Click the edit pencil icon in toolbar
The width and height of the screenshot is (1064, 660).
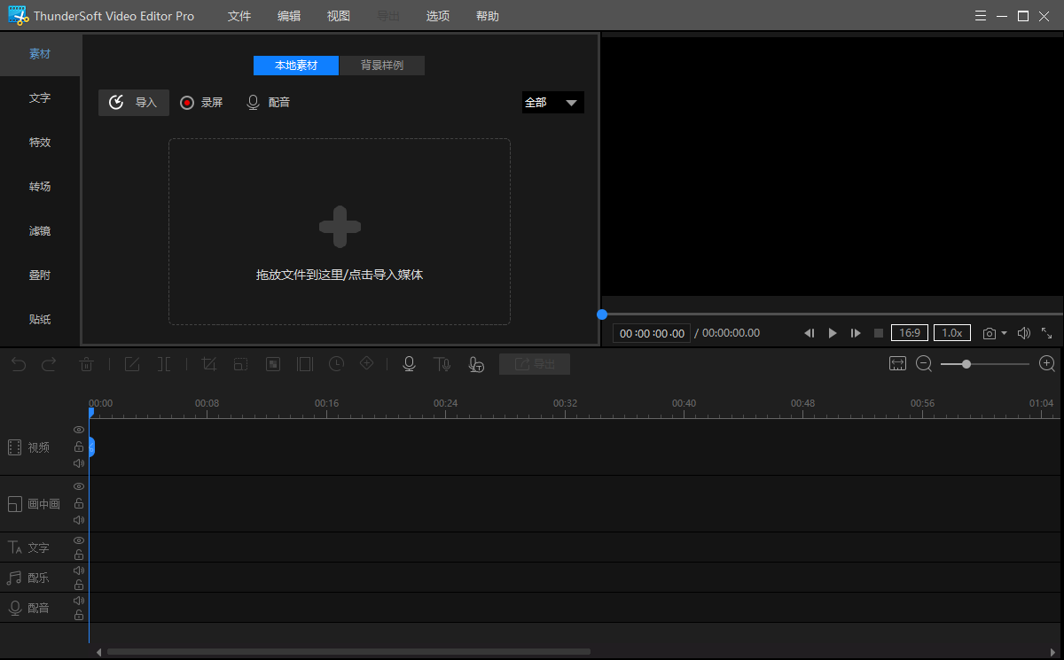click(x=132, y=364)
